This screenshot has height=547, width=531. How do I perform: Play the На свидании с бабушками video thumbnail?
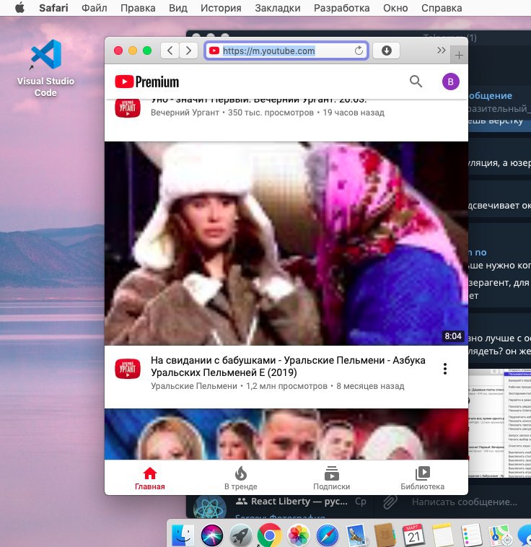[x=286, y=243]
